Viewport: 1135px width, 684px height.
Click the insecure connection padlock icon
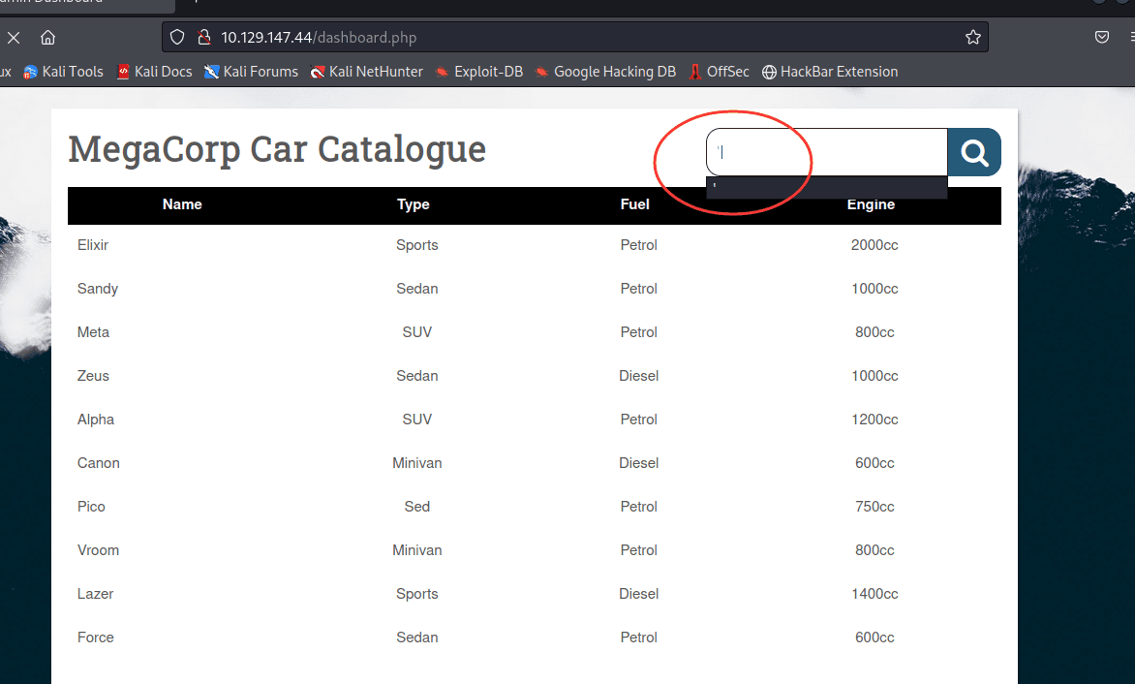(x=203, y=38)
